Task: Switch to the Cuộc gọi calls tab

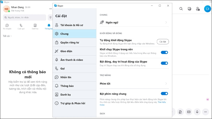Action: (21, 27)
